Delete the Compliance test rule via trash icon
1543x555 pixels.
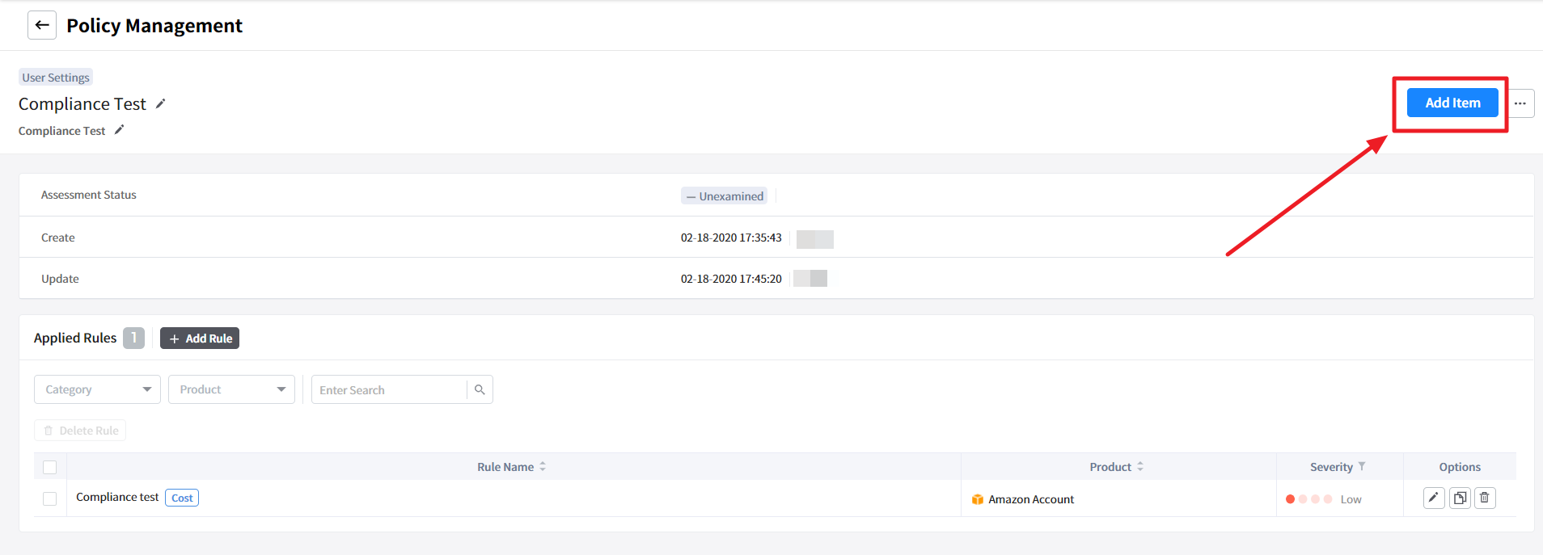1485,498
